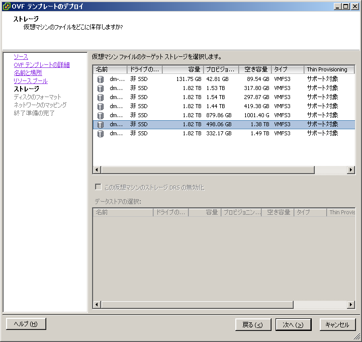The image size is (362, 342).
Task: Open the リソース プール step link
Action: point(31,81)
